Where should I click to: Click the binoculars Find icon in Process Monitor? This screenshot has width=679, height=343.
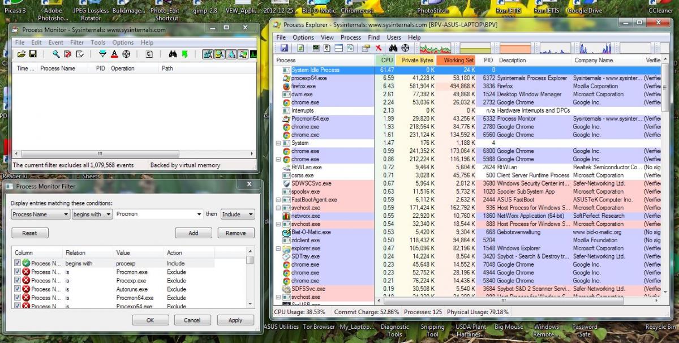(x=173, y=54)
